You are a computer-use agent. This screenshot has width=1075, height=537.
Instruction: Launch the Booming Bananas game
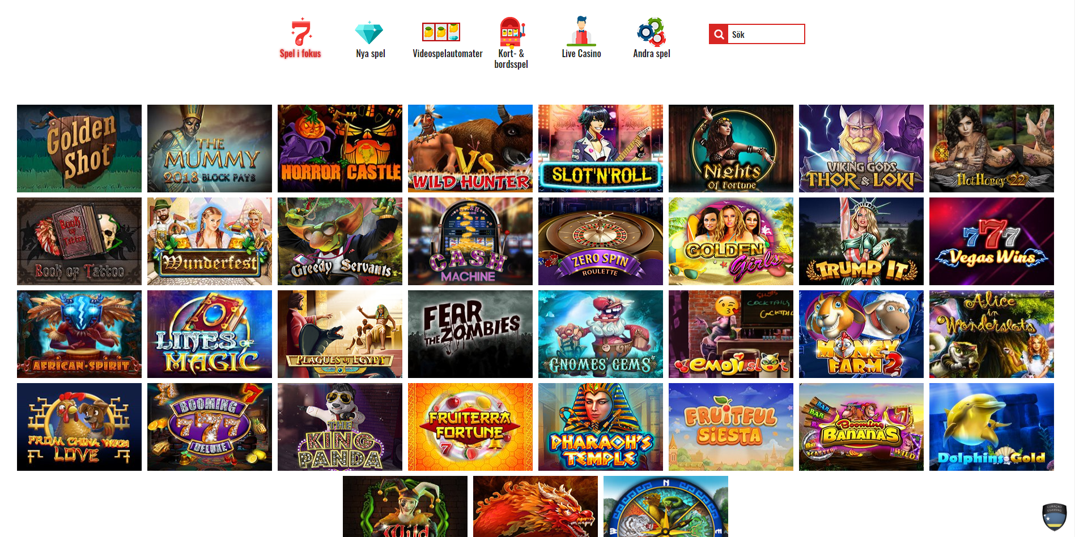pos(861,427)
